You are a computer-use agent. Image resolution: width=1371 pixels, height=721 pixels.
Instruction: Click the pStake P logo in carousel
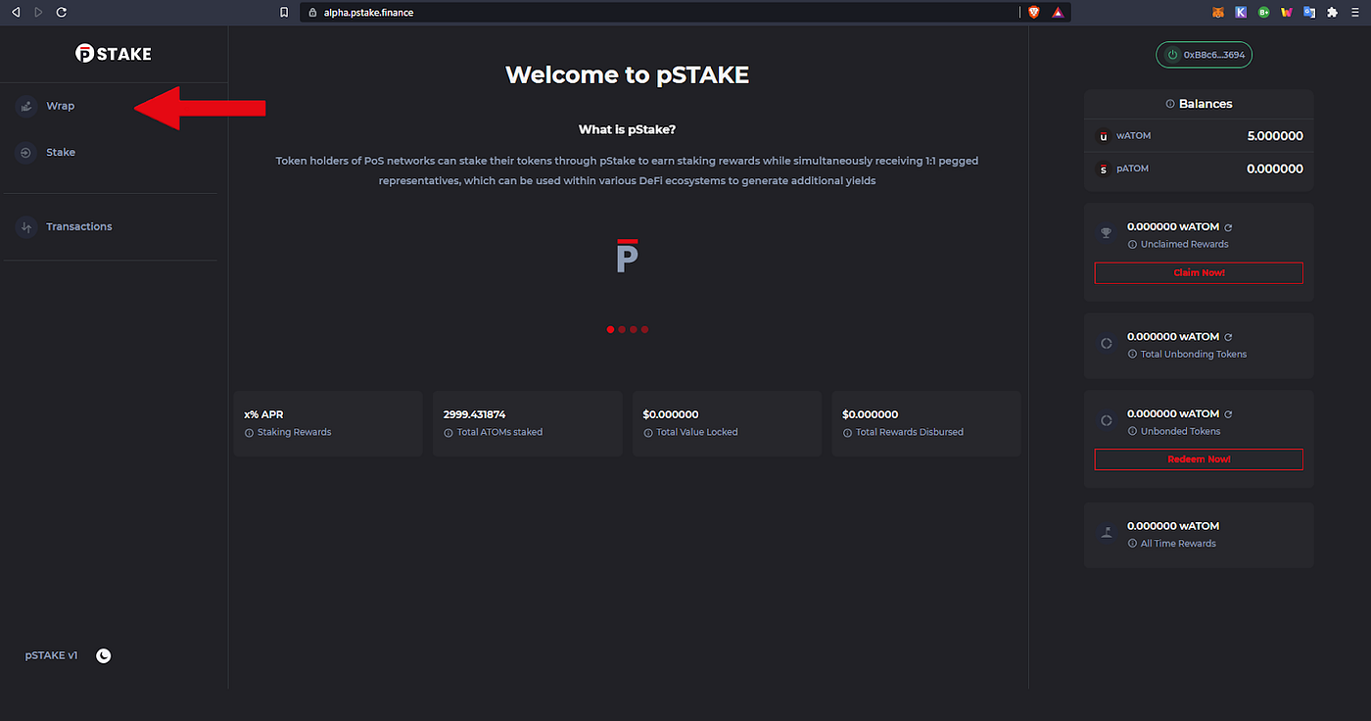[x=627, y=256]
